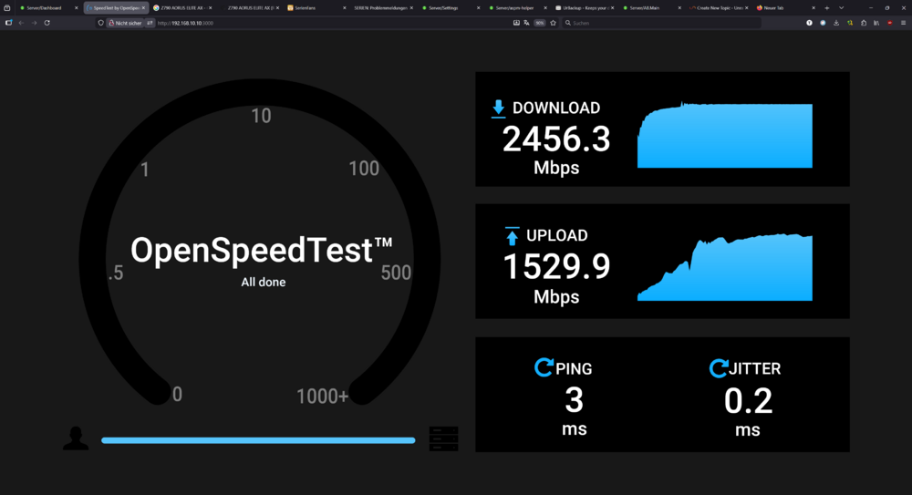Screen dimensions: 912x495
Task: Open the Firefox hamburger menu
Action: pyautogui.click(x=903, y=23)
